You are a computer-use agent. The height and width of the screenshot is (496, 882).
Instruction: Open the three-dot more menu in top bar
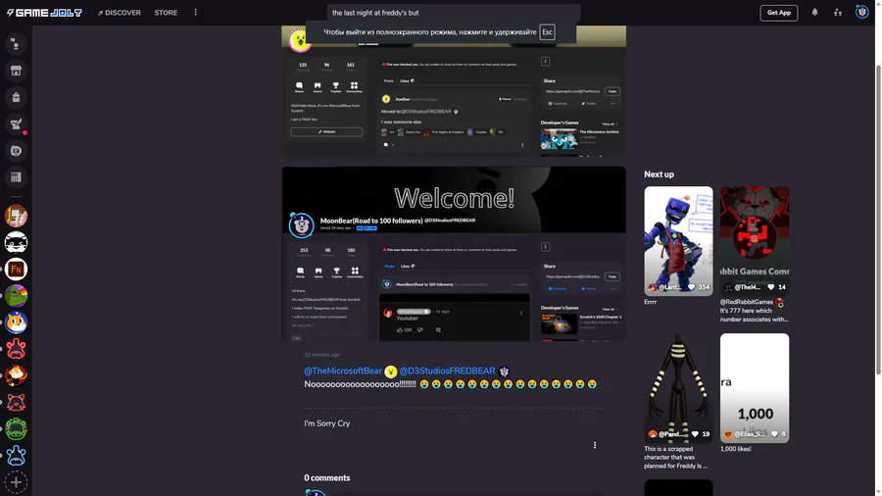[x=196, y=13]
